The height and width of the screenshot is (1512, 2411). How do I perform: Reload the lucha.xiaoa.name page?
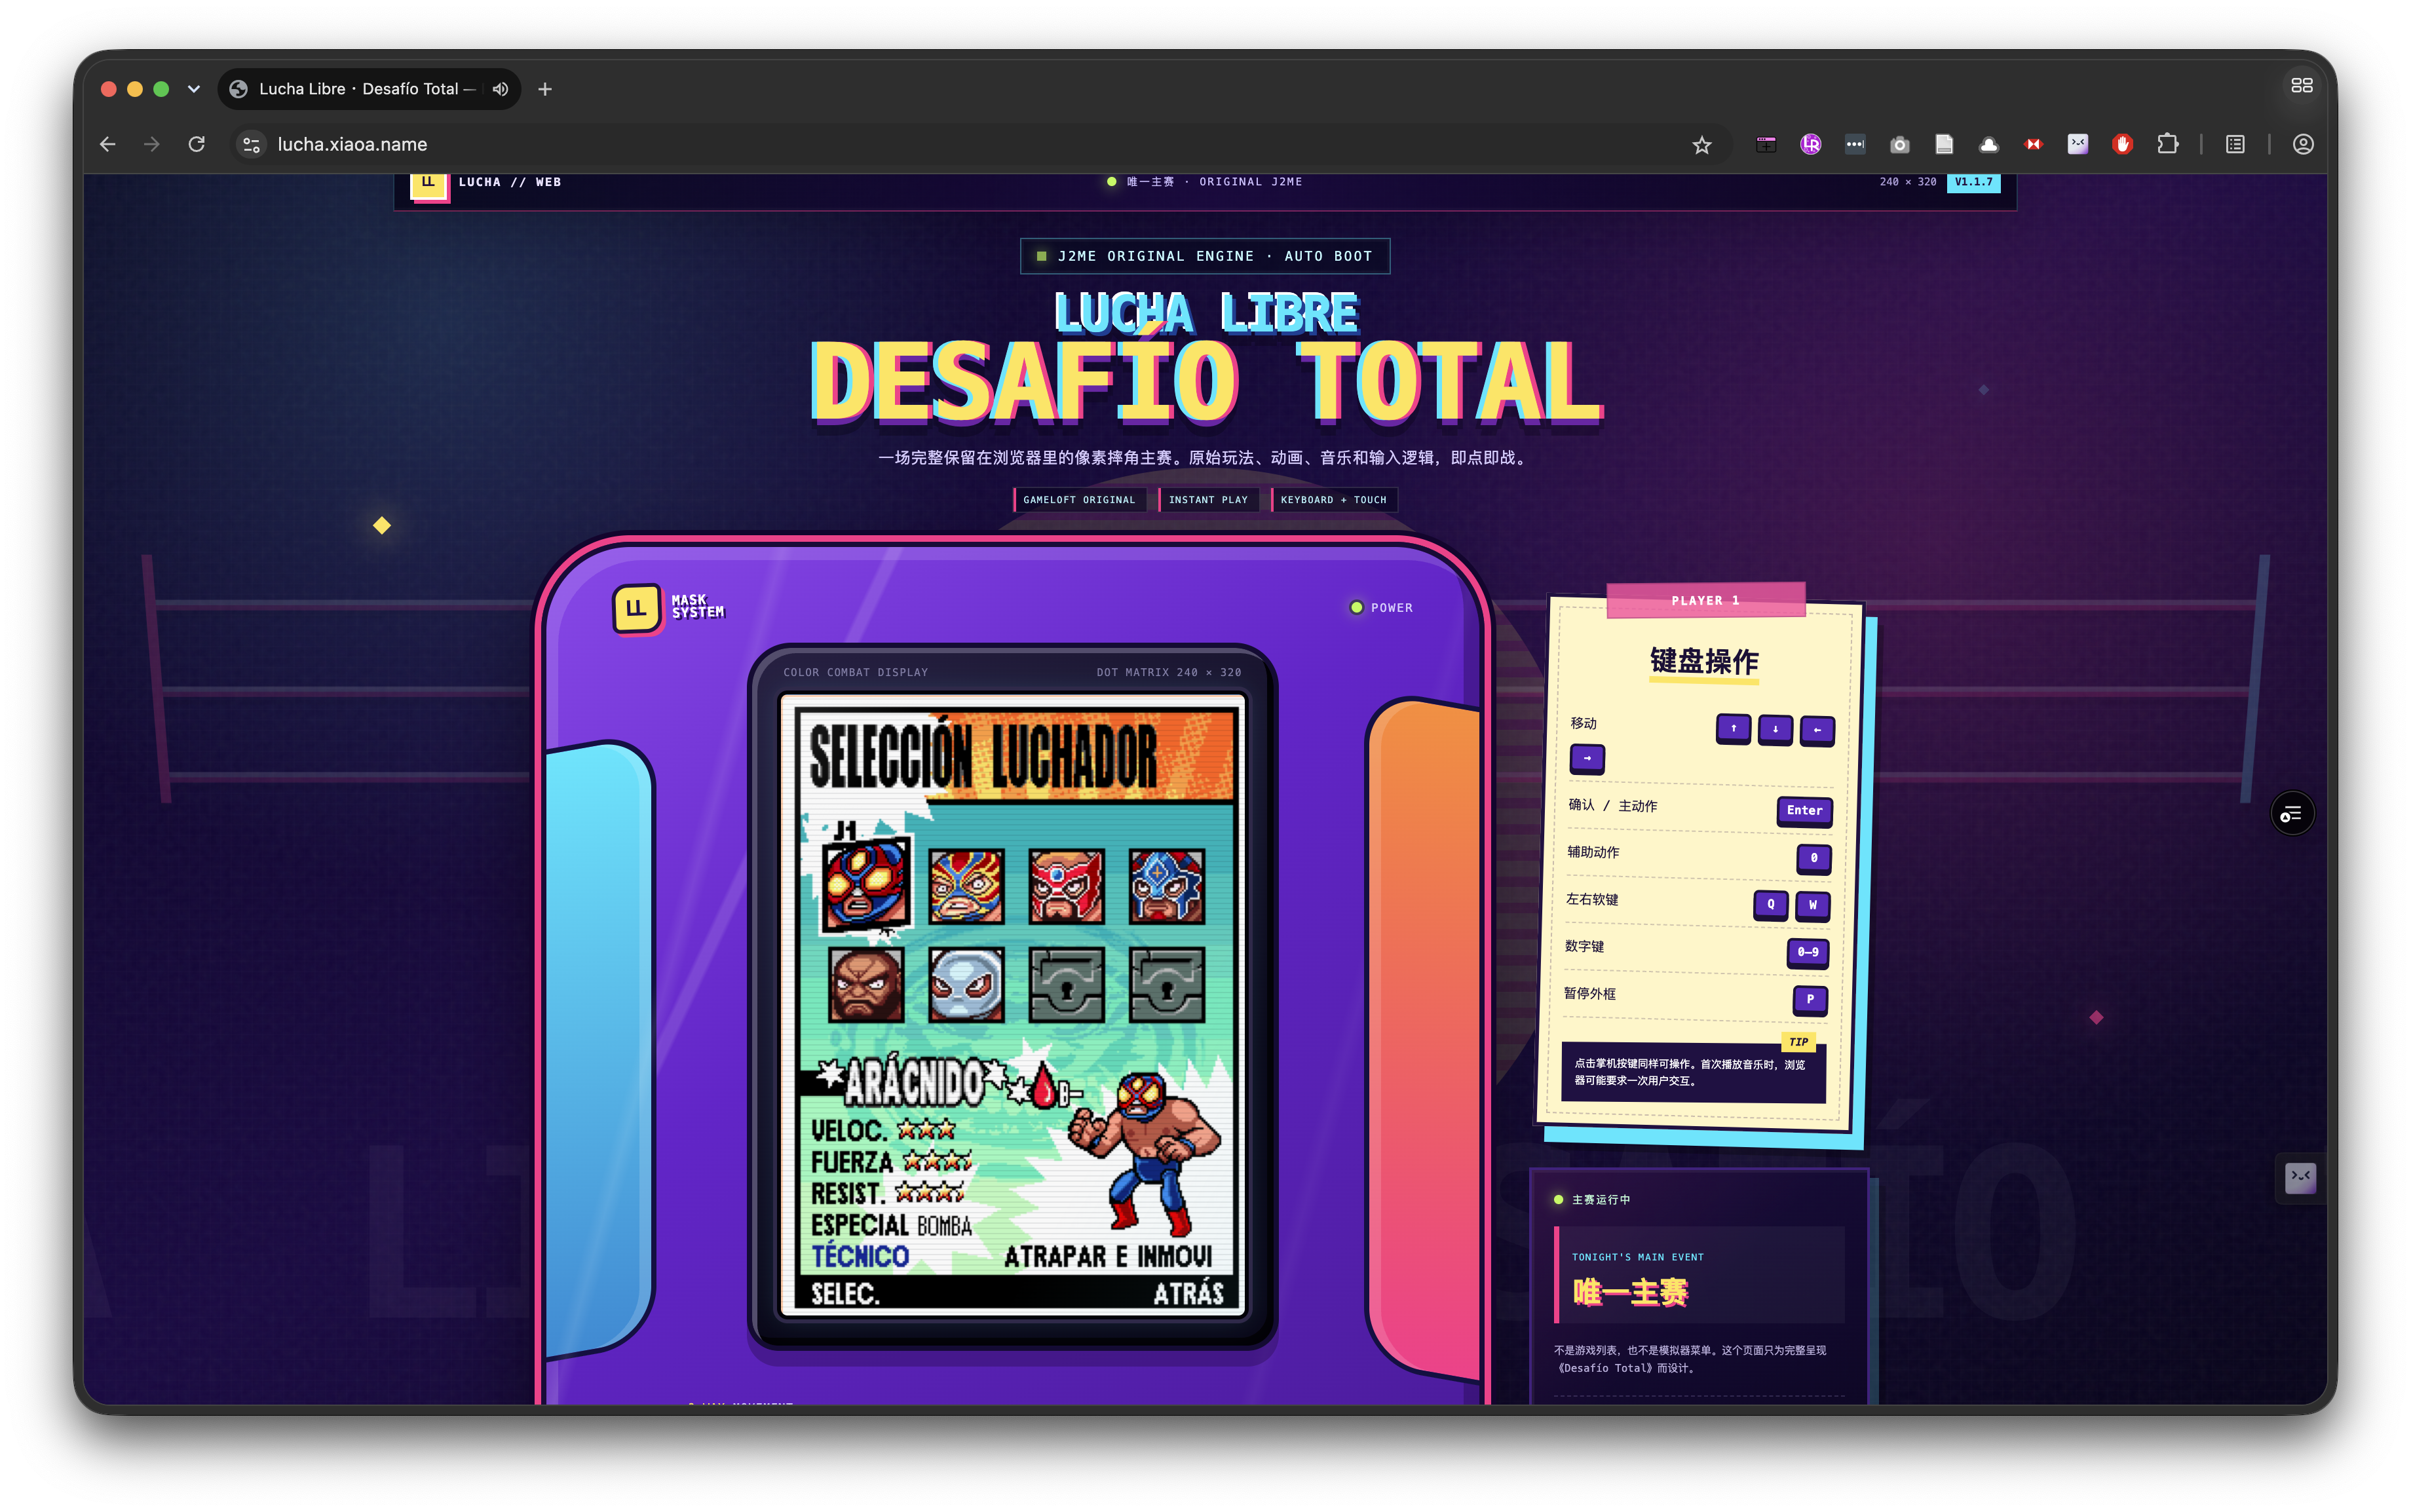[x=197, y=144]
